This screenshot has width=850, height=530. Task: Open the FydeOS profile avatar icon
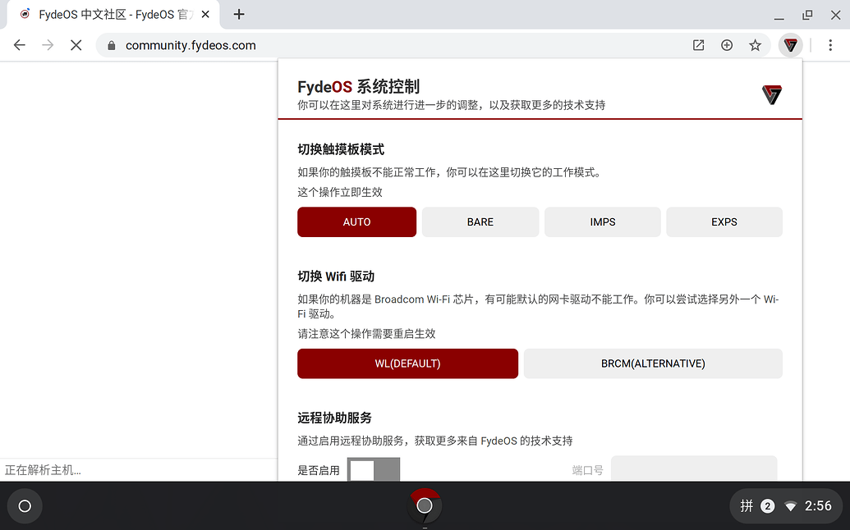(x=789, y=45)
